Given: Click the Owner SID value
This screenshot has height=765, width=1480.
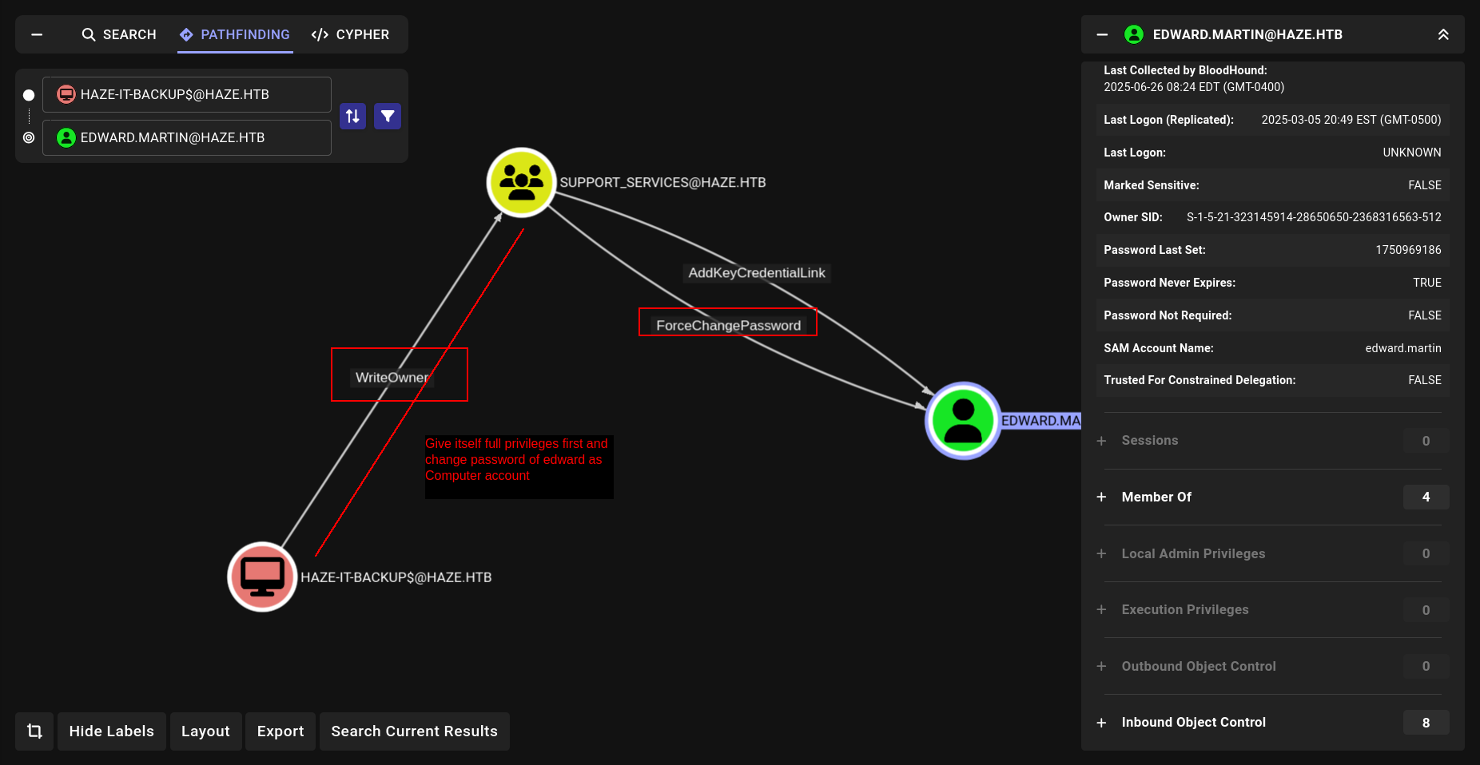Looking at the screenshot, I should click(x=1314, y=217).
